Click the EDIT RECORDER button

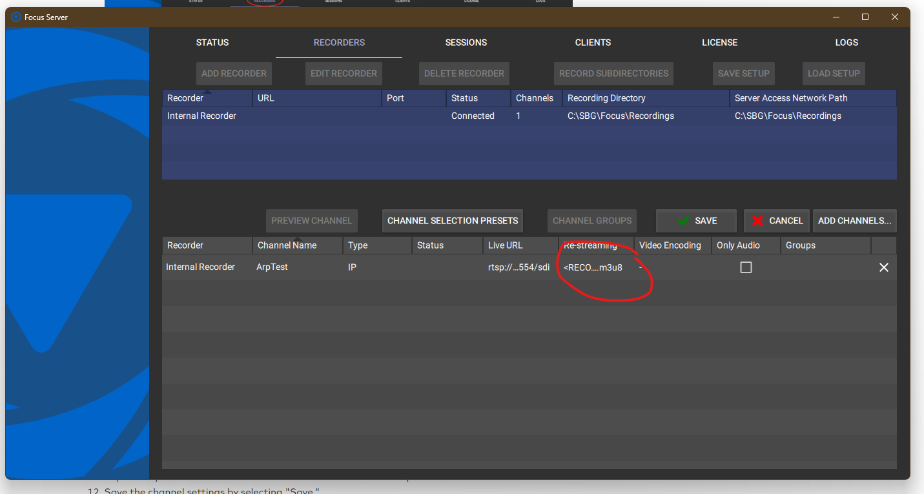(x=343, y=73)
